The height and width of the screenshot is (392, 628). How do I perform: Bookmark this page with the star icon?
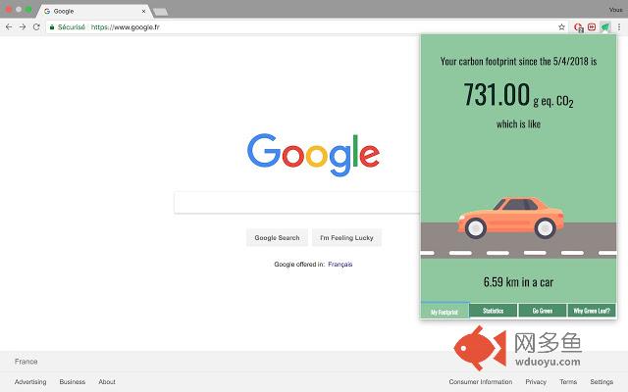(561, 27)
